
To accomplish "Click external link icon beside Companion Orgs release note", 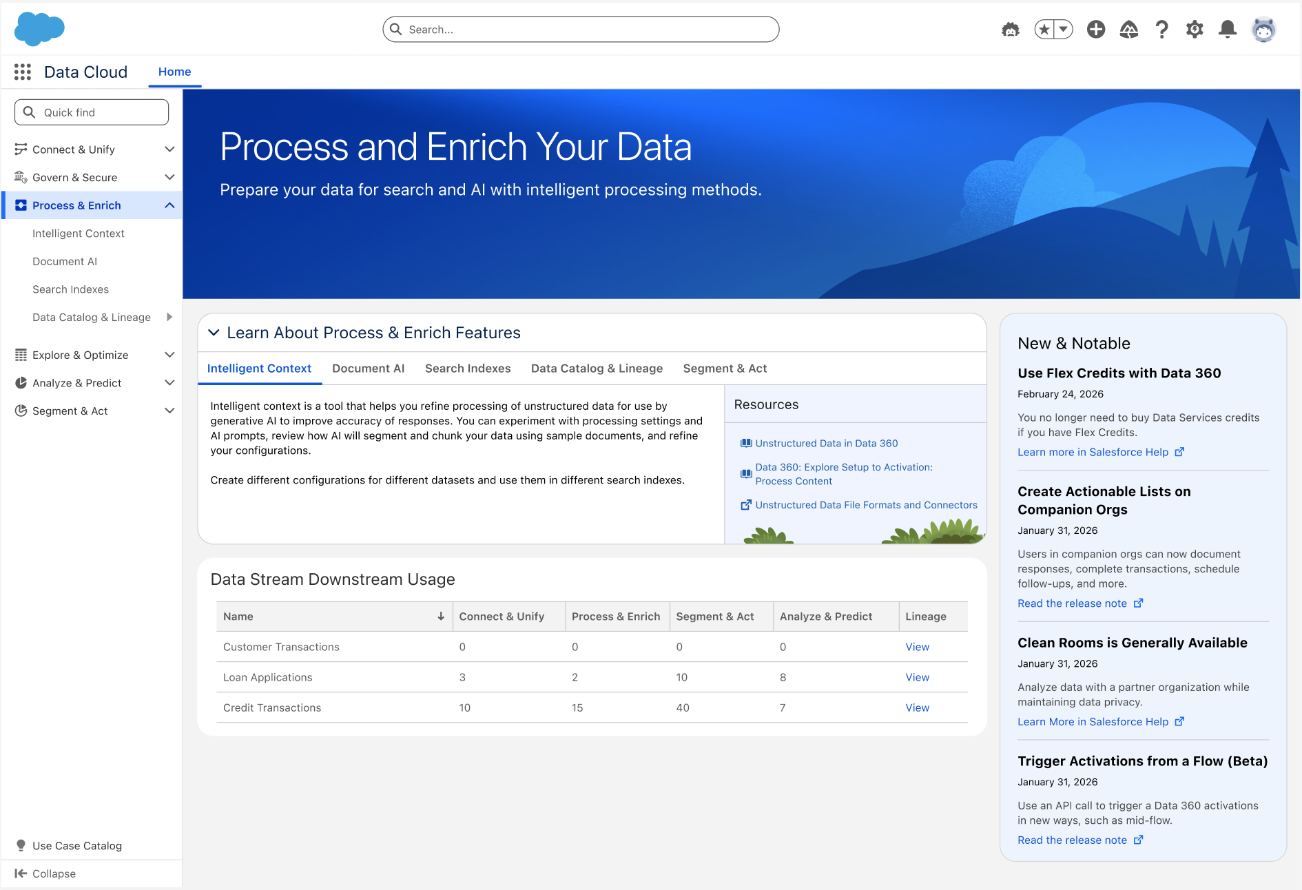I will coord(1138,603).
